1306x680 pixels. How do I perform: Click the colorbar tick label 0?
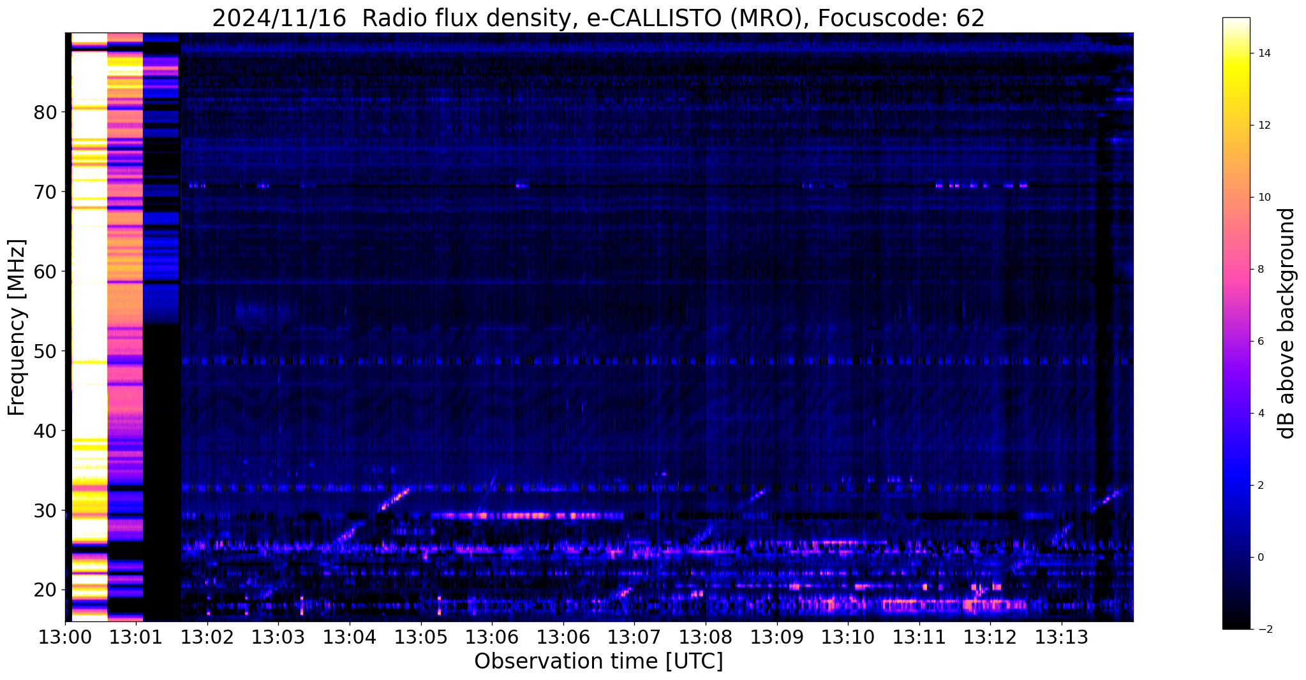pyautogui.click(x=1260, y=558)
